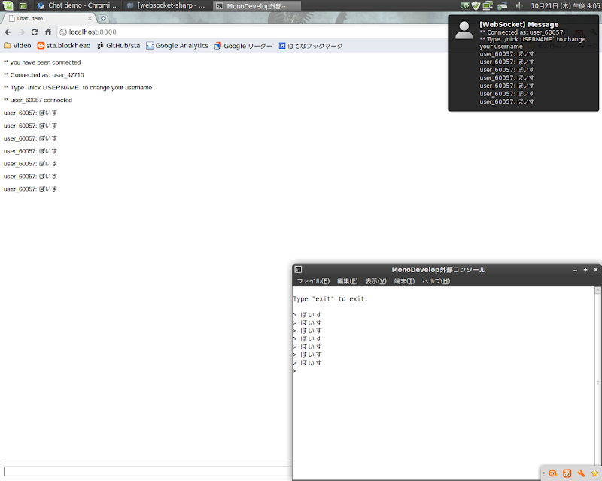Screen dimensions: 602x481
Task: Close the Chat demo browser tab
Action: pyautogui.click(x=90, y=18)
